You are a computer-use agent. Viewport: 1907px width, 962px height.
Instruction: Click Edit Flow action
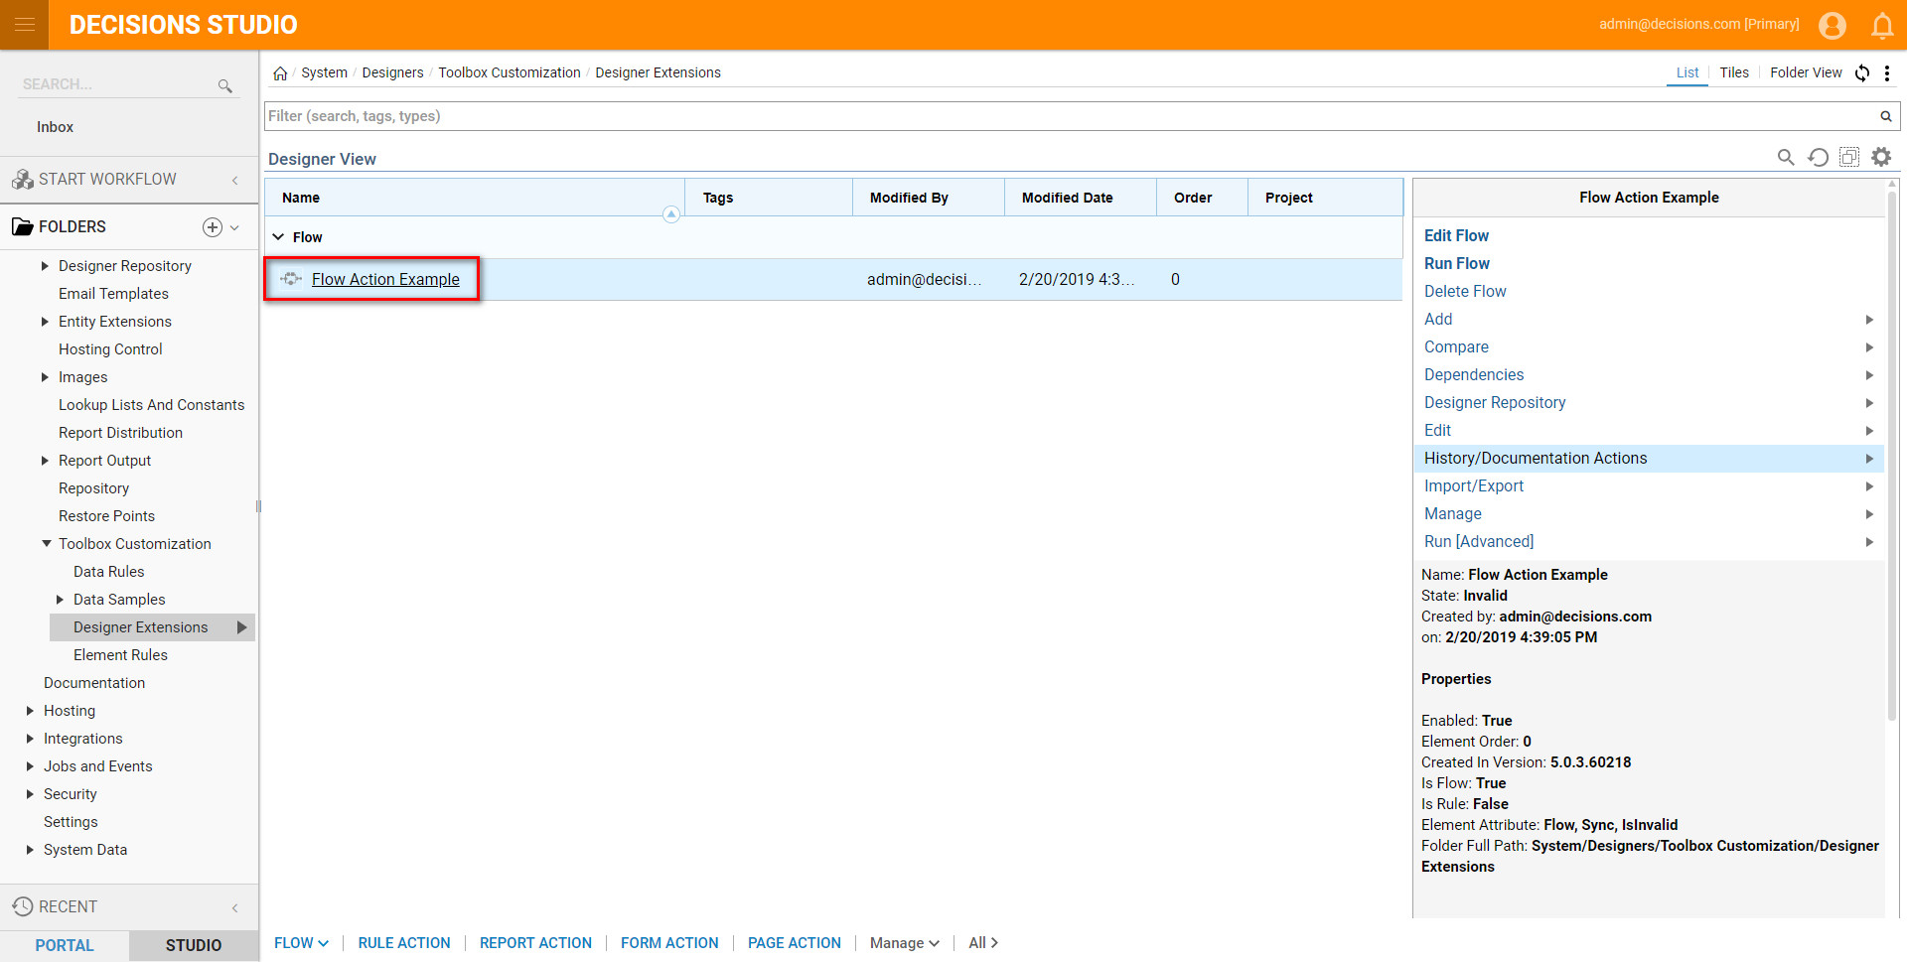[1456, 236]
